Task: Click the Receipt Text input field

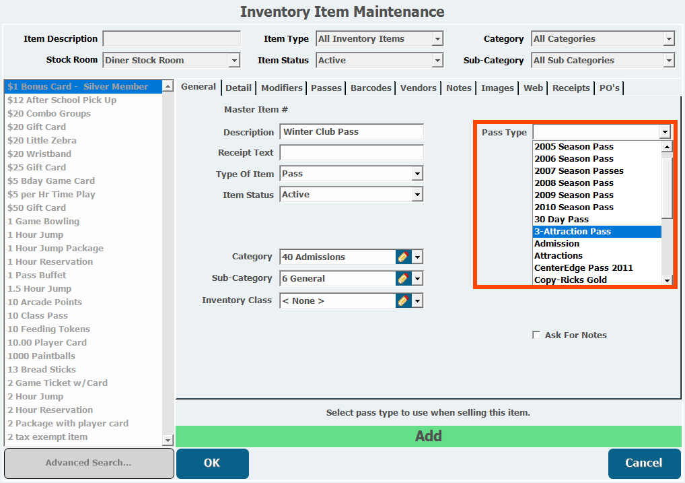Action: click(351, 153)
